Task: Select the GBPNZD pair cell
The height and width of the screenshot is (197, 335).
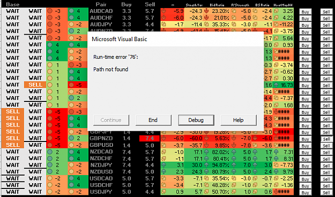Action: pyautogui.click(x=101, y=138)
